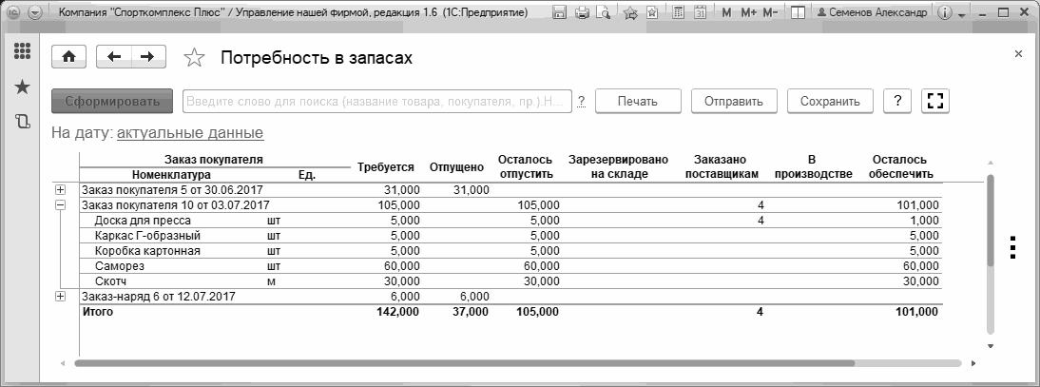Viewport: 1040px width, 387px height.
Task: Click Заказано поставщикам column header
Action: click(x=721, y=167)
